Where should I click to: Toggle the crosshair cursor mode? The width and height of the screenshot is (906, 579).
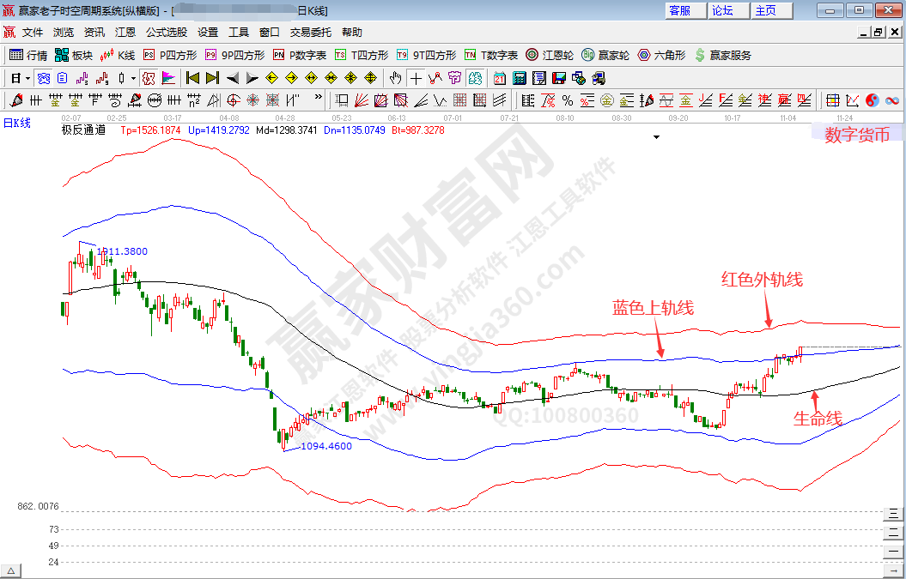[417, 78]
